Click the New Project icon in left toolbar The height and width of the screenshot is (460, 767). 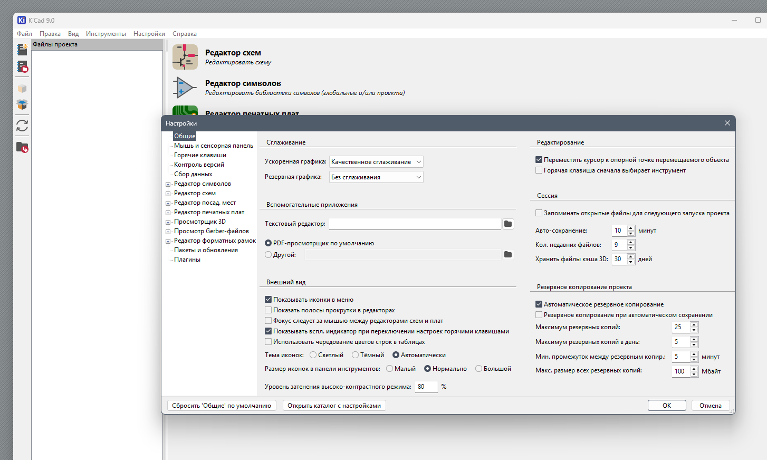22,50
